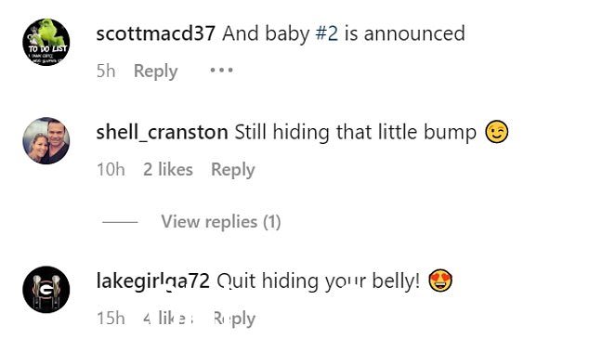Select the 10h timestamp under shell_cranston

[111, 169]
